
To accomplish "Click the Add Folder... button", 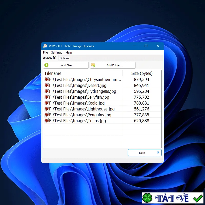I will pyautogui.click(x=113, y=65).
